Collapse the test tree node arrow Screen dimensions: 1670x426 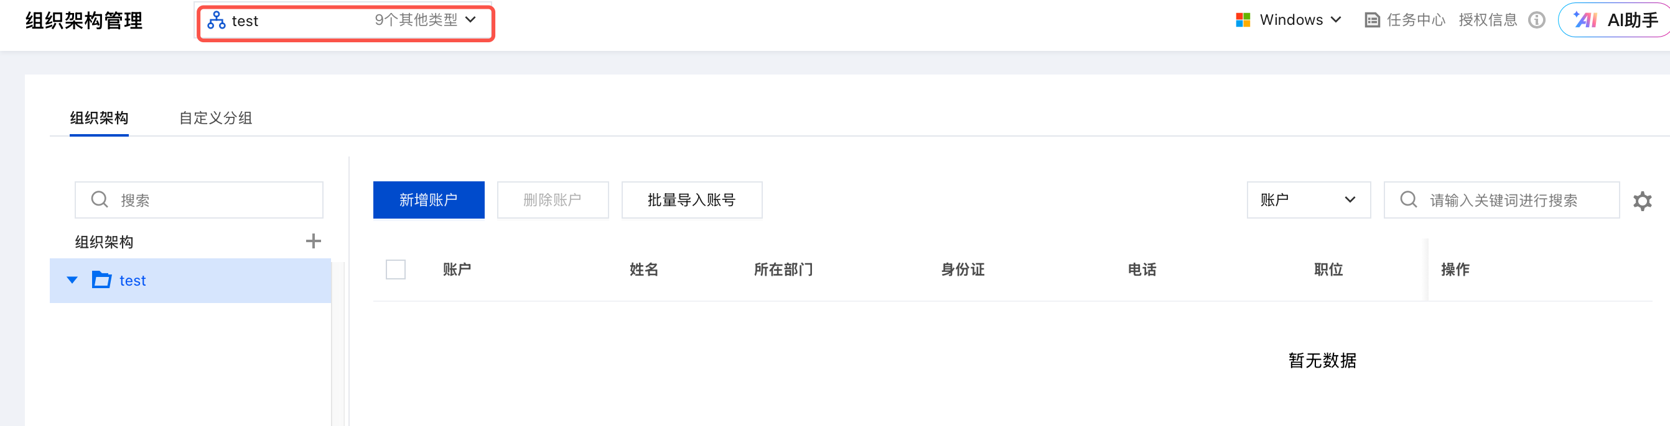[x=72, y=280]
